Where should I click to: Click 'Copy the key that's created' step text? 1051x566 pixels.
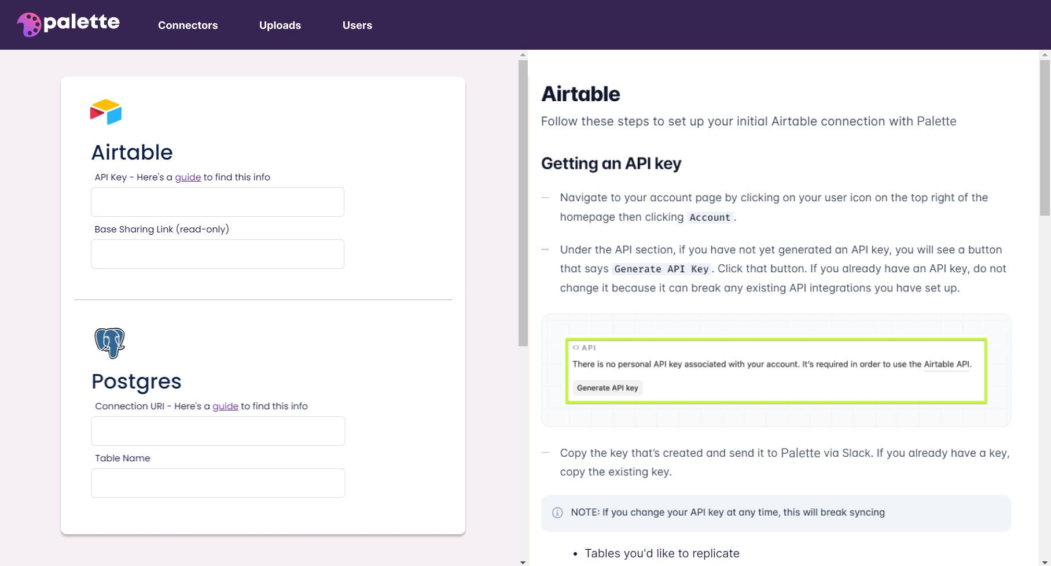point(784,463)
